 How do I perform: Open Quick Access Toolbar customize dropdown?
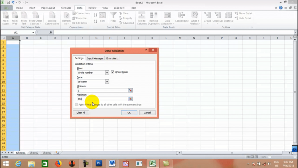[x=27, y=2]
